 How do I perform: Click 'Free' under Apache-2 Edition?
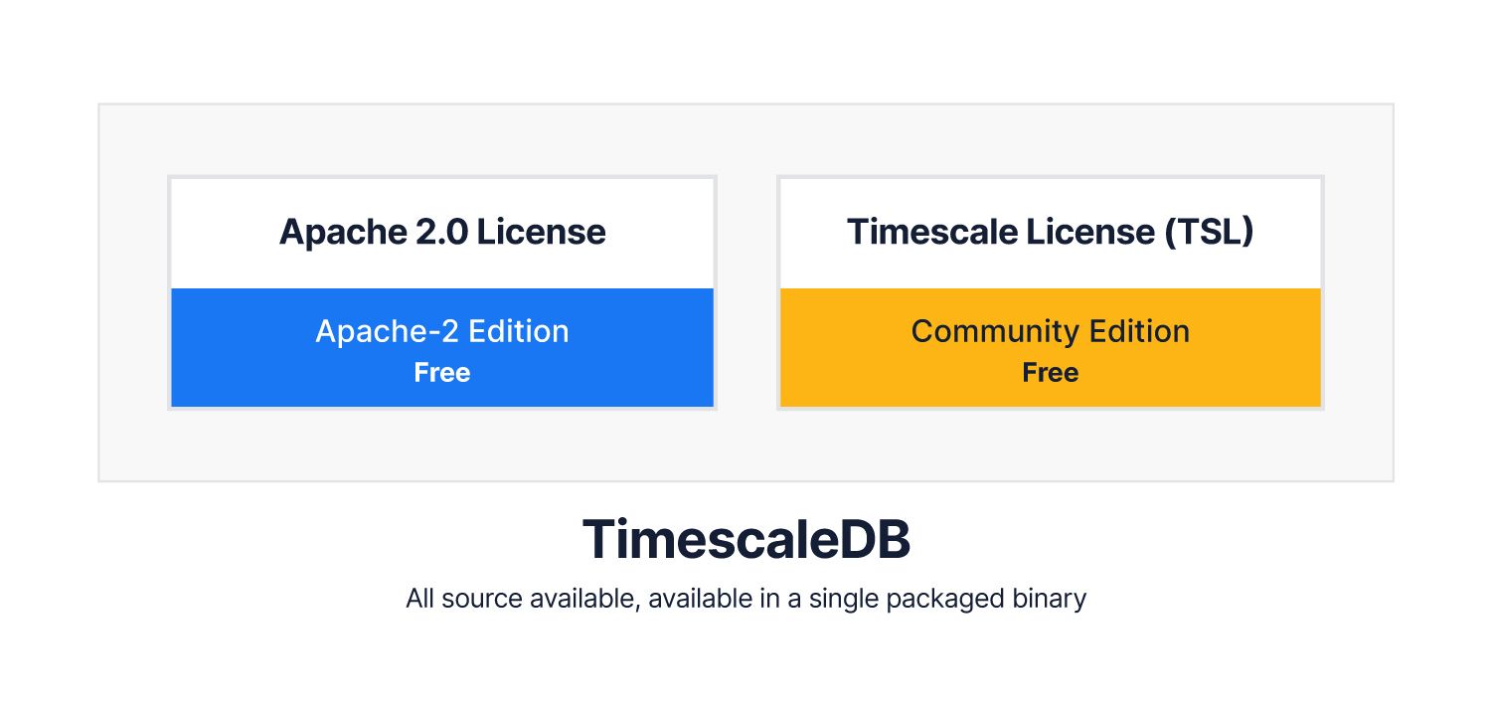coord(442,373)
